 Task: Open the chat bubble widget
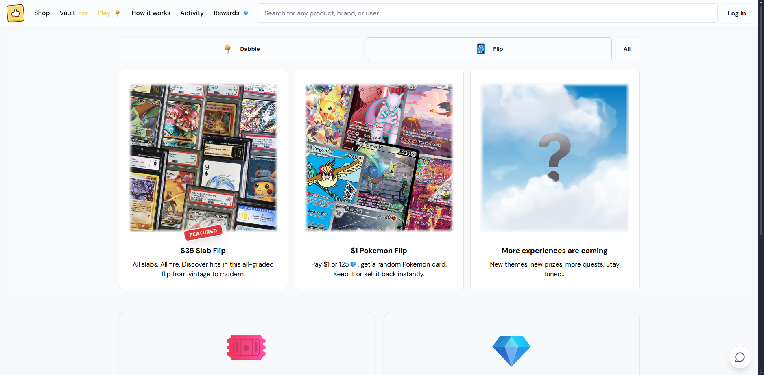[x=740, y=357]
